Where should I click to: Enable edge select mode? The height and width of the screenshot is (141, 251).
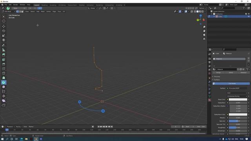[x=20, y=11]
